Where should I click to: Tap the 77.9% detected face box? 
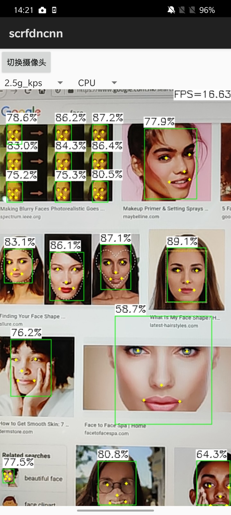(170, 164)
